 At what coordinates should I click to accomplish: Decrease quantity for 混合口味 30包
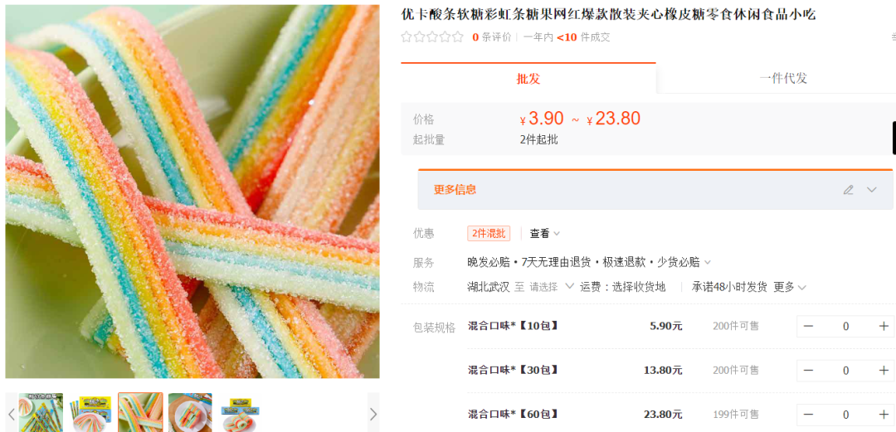[x=808, y=371]
